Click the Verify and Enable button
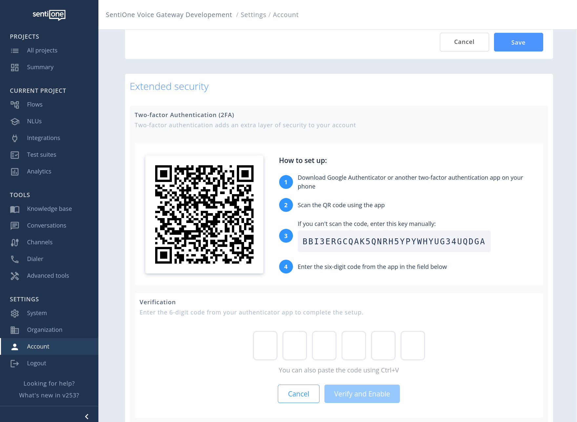Screen dimensions: 577x422 tap(362, 394)
